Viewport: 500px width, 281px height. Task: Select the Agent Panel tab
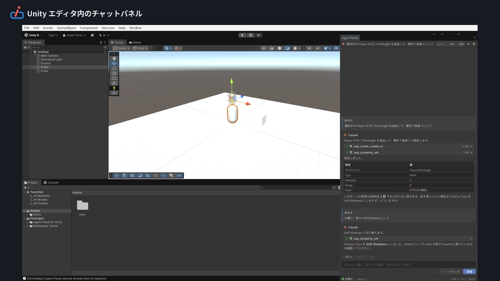click(350, 38)
